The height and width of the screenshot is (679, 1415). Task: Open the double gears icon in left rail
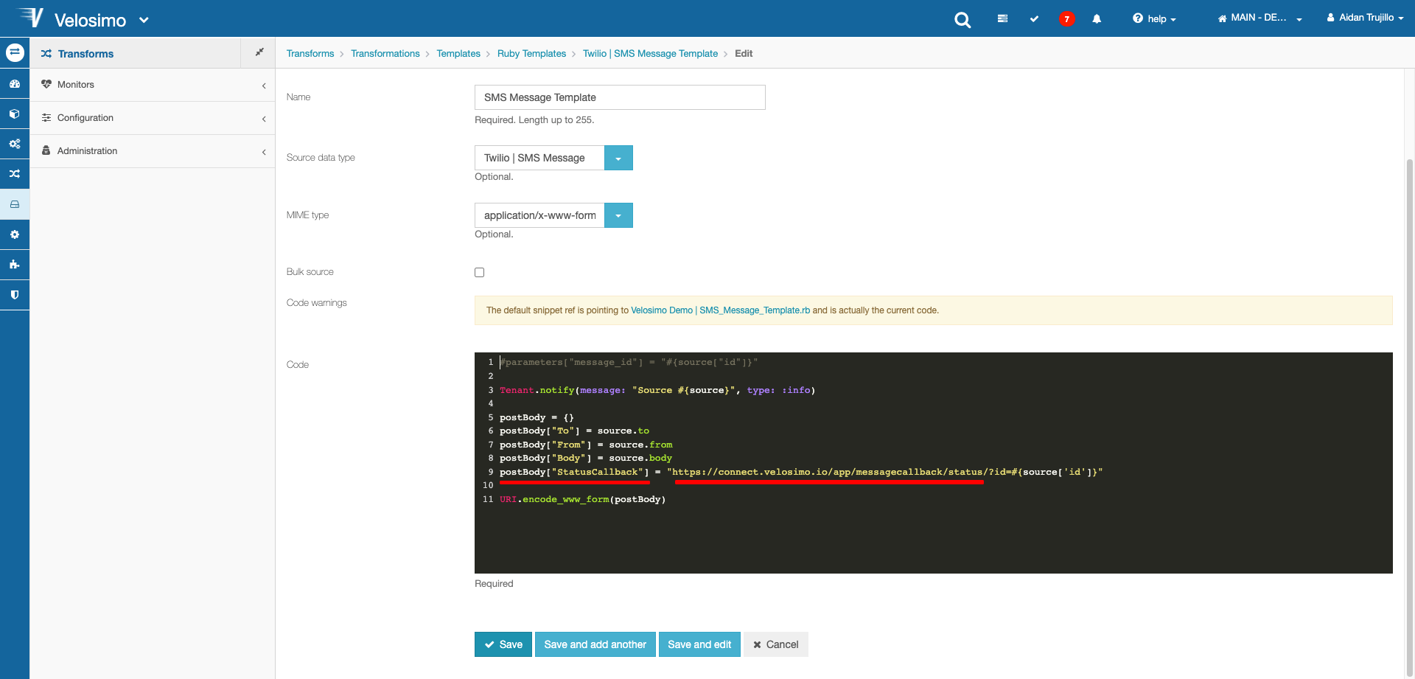[15, 144]
